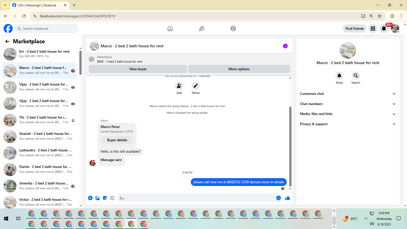Expand Chat members section
Screen dimensions: 407x229
(x=348, y=104)
